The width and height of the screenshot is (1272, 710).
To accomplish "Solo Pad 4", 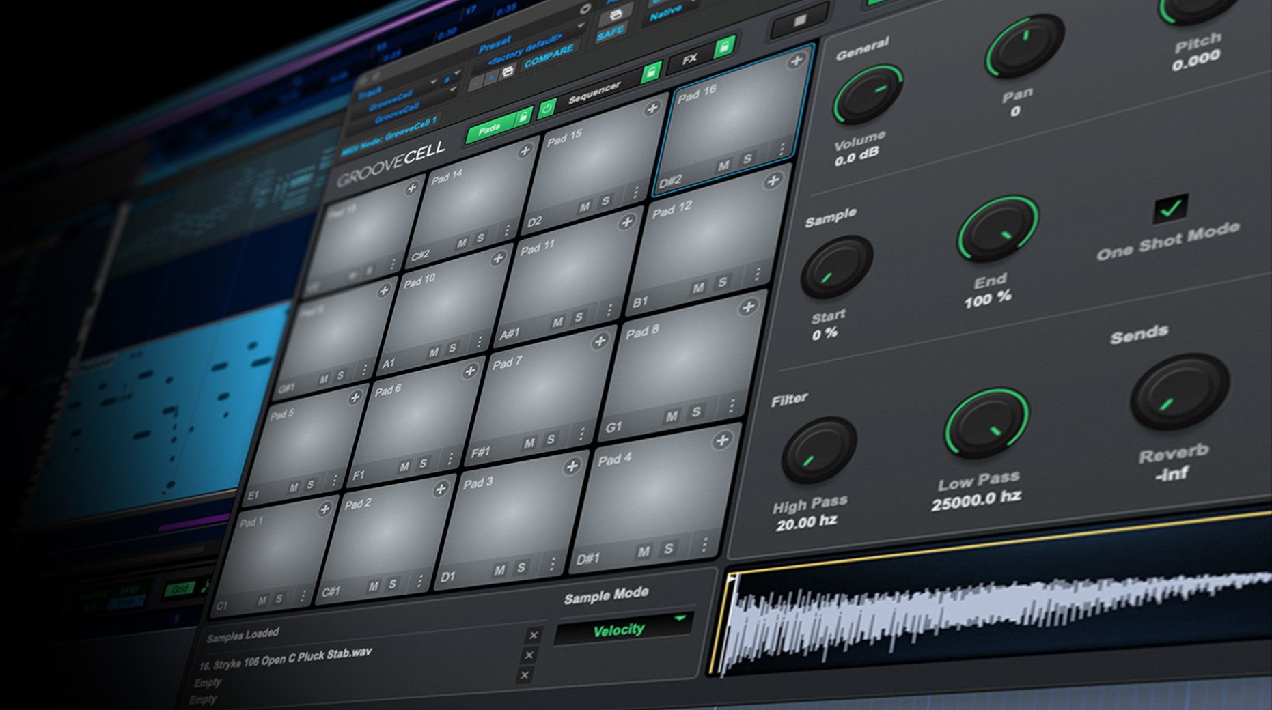I will pos(669,548).
